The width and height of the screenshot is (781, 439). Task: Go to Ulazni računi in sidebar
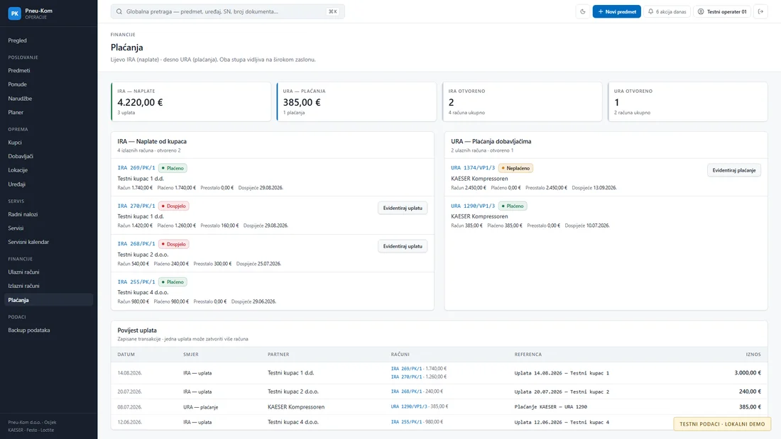pyautogui.click(x=23, y=272)
